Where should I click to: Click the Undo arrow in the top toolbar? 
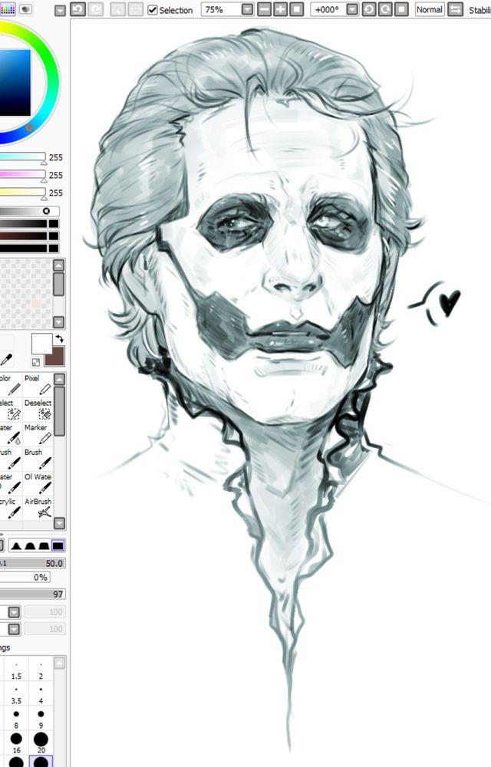(x=78, y=8)
